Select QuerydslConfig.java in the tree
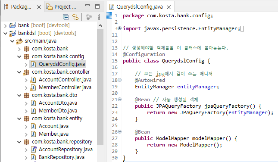The image size is (278, 162). [62, 64]
